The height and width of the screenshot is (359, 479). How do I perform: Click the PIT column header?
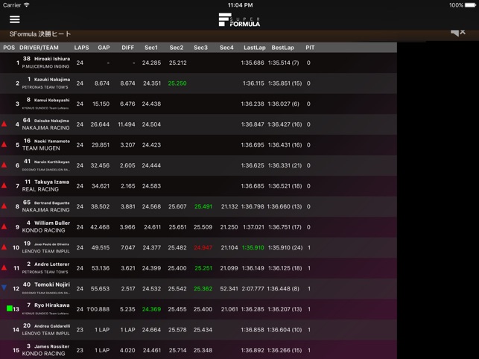310,48
